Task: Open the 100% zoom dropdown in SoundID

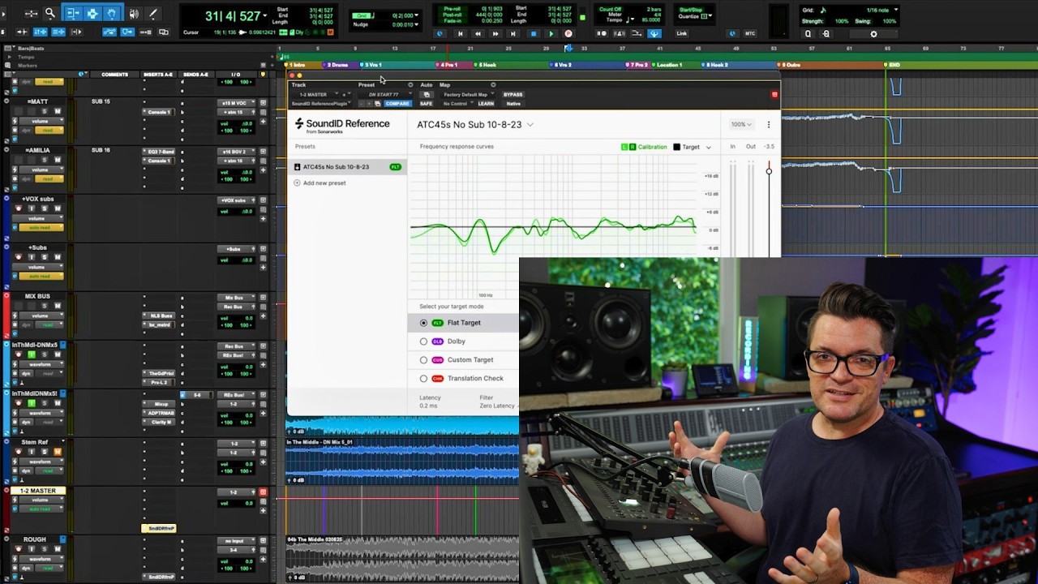Action: click(x=740, y=124)
